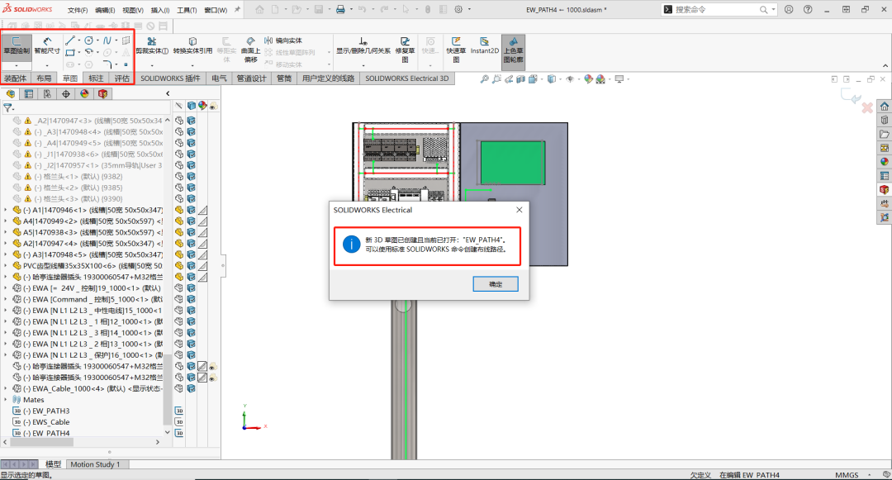Viewport: 892px width, 480px height.
Task: Click the 转换实体引用 convert entities tool
Action: point(192,45)
